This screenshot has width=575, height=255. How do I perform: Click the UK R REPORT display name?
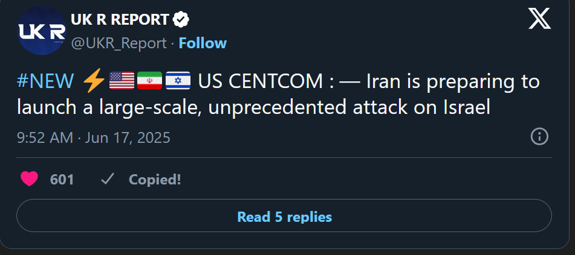[120, 20]
